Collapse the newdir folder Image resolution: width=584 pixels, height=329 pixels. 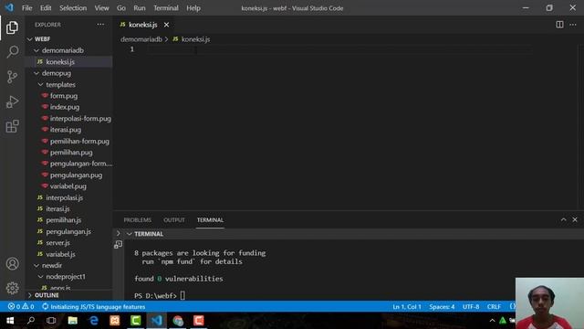36,265
